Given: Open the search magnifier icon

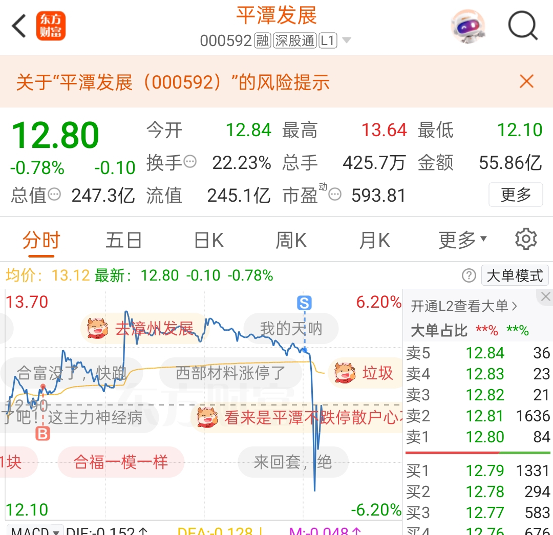Looking at the screenshot, I should 523,26.
